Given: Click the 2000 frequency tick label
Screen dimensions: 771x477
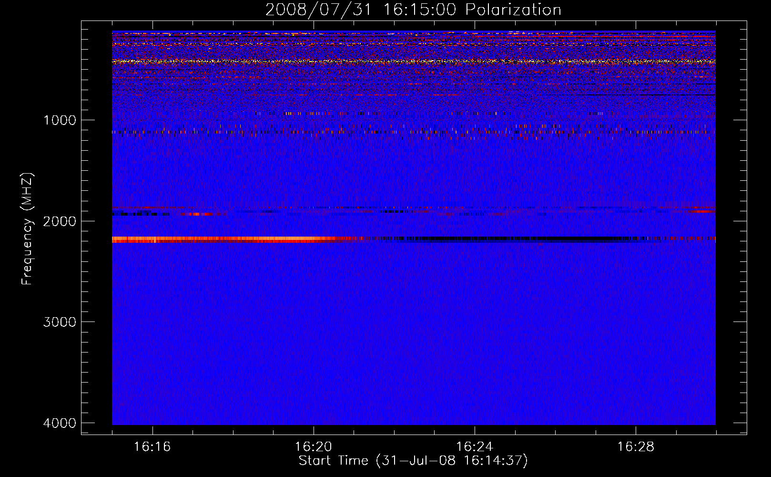Looking at the screenshot, I should click(x=60, y=221).
